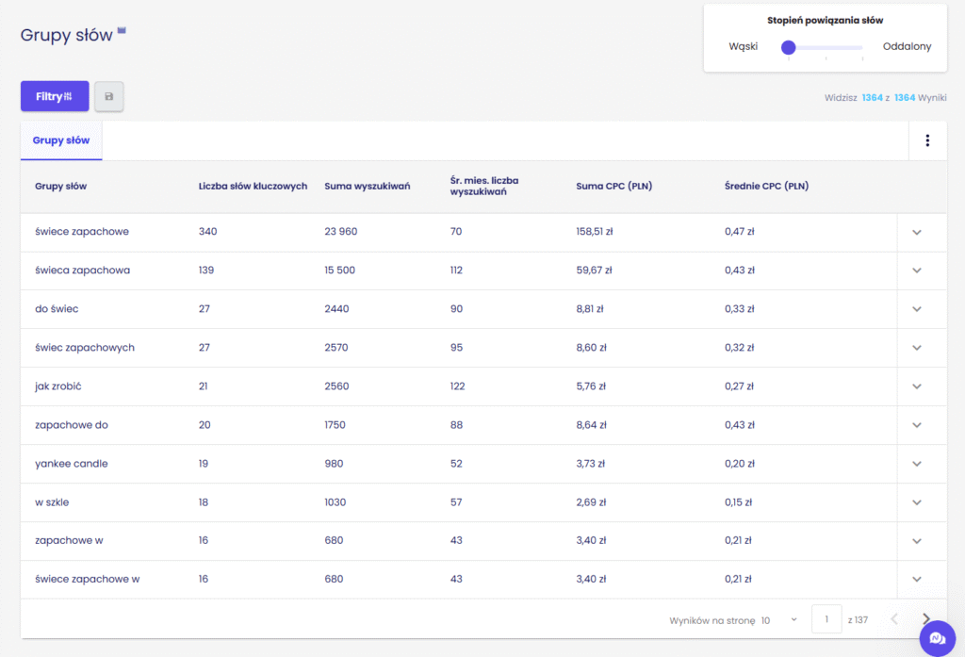Select the świec zapachowych group name

coord(84,347)
